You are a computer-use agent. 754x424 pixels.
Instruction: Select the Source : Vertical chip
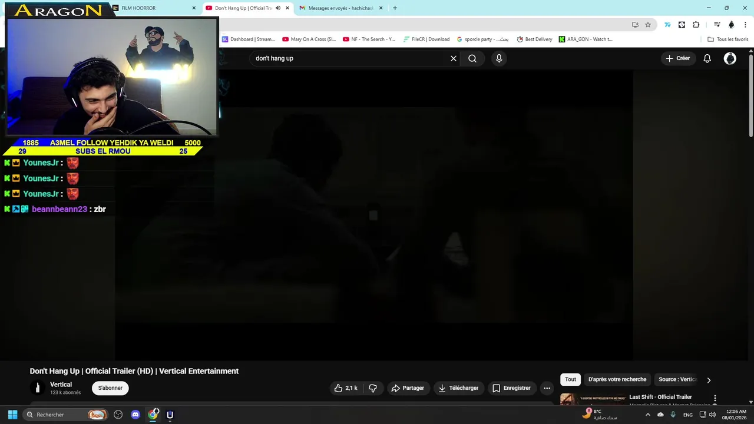[677, 379]
